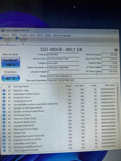Click raw value 0000000F9F2 of Erase fail count
Screen dimensions: 121x161
tap(109, 139)
